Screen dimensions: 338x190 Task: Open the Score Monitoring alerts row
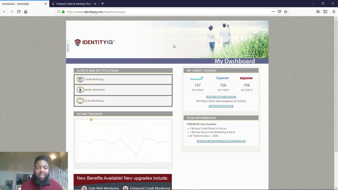(123, 101)
